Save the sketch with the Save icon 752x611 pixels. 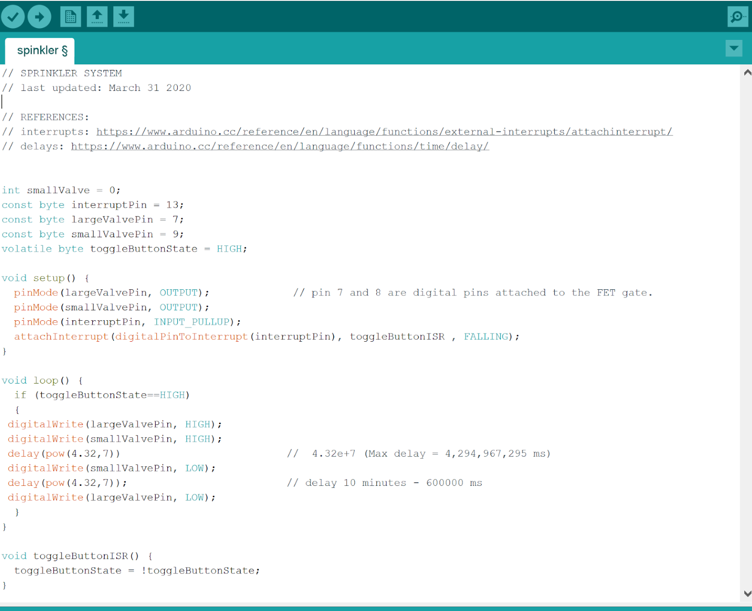[123, 17]
